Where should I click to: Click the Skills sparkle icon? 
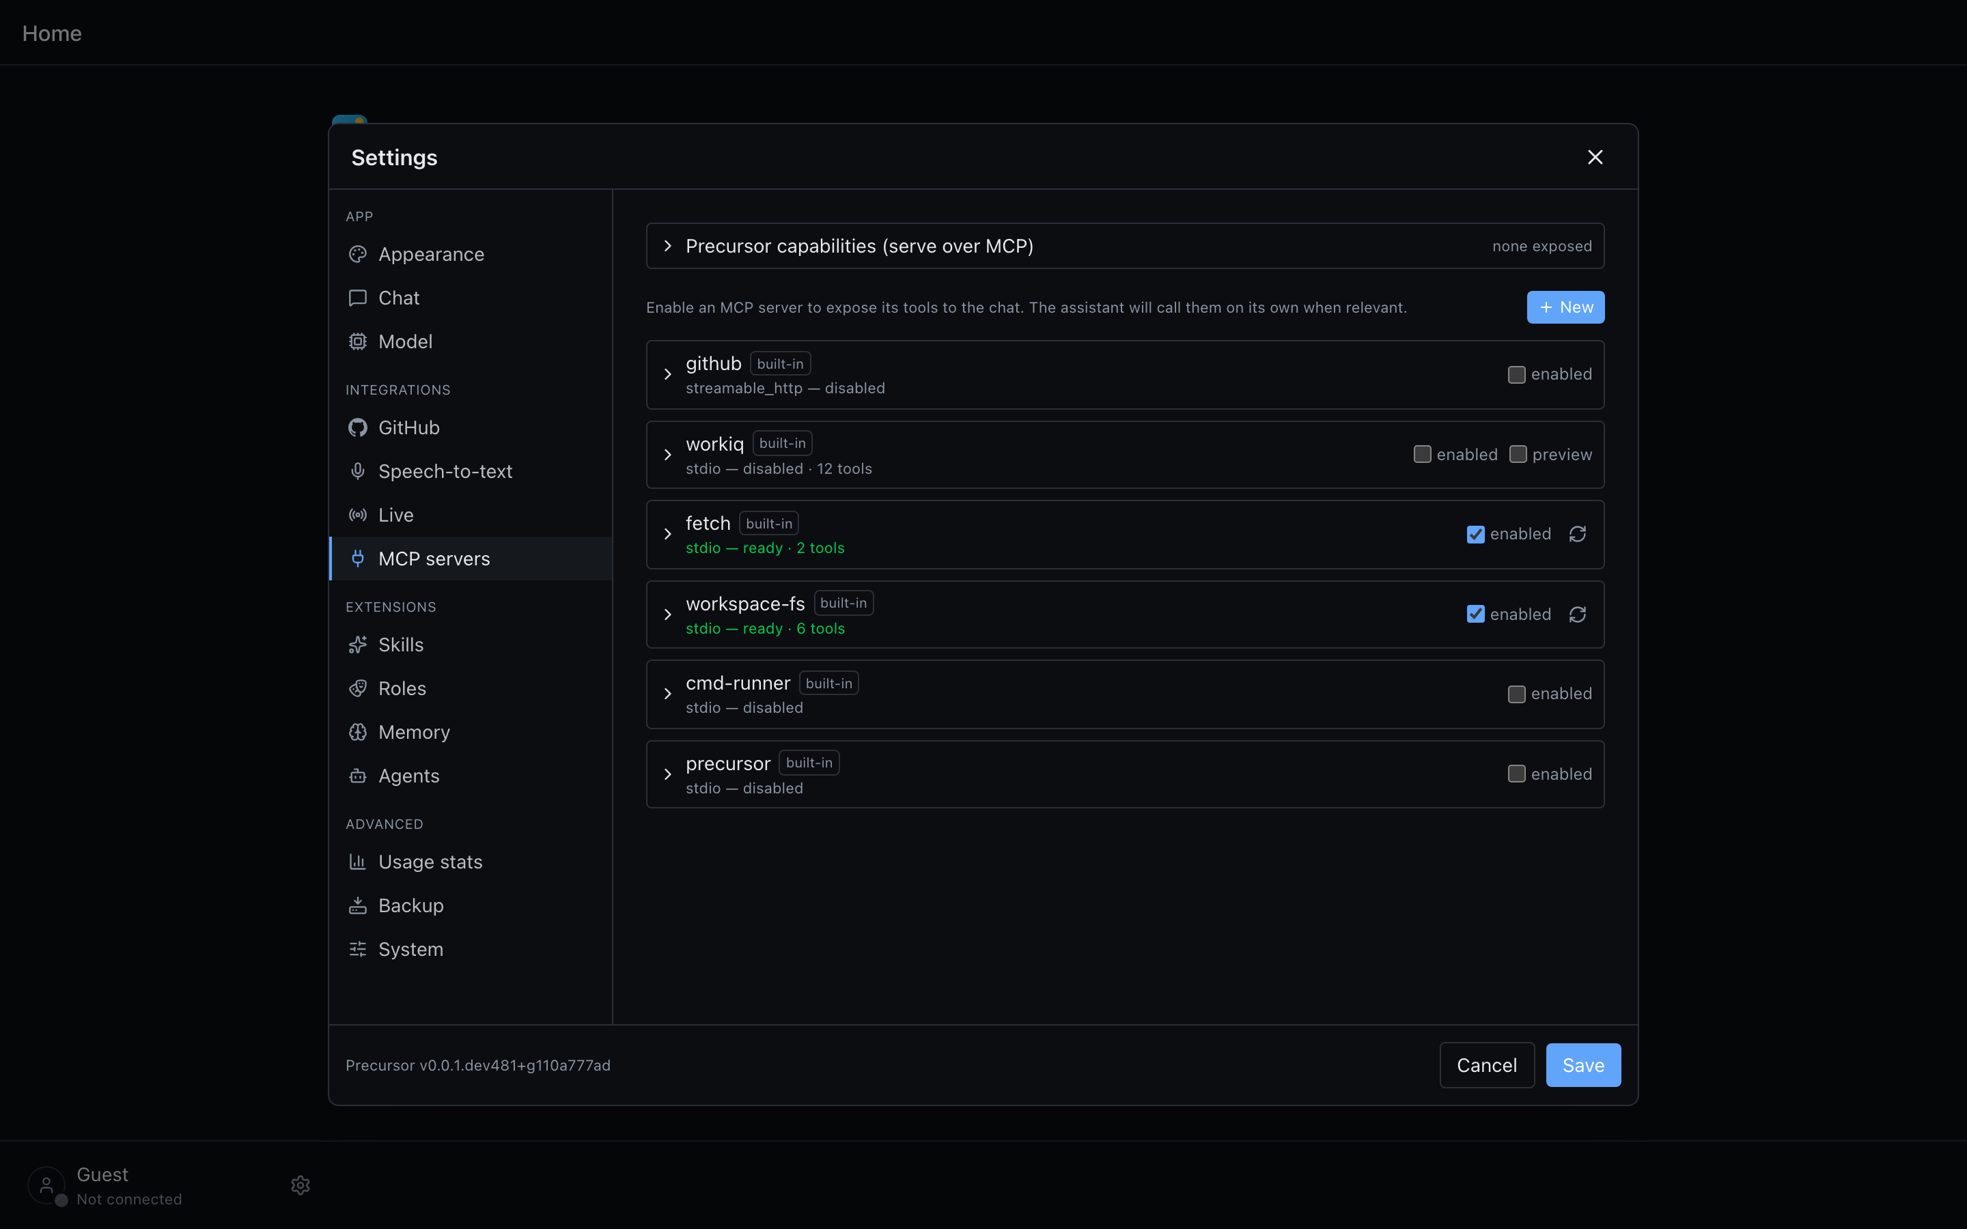(x=358, y=645)
